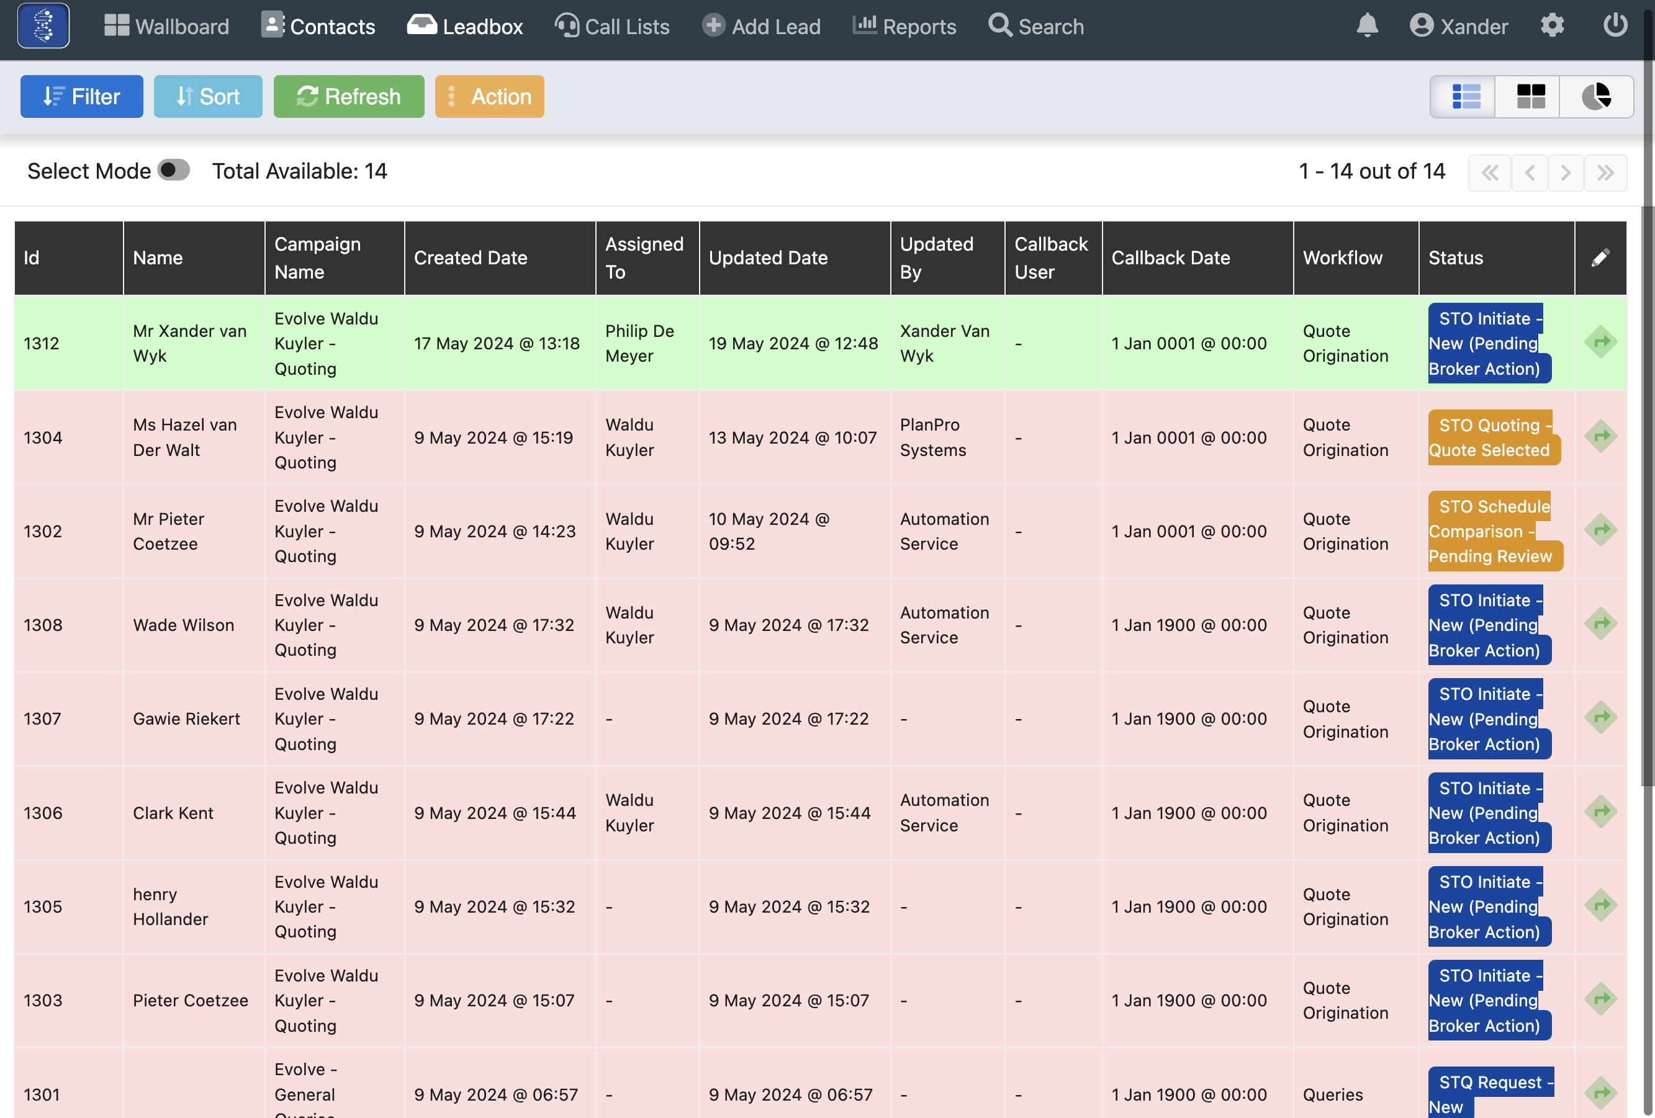Open lead 1303 with its arrow icon
The image size is (1655, 1118).
point(1601,999)
